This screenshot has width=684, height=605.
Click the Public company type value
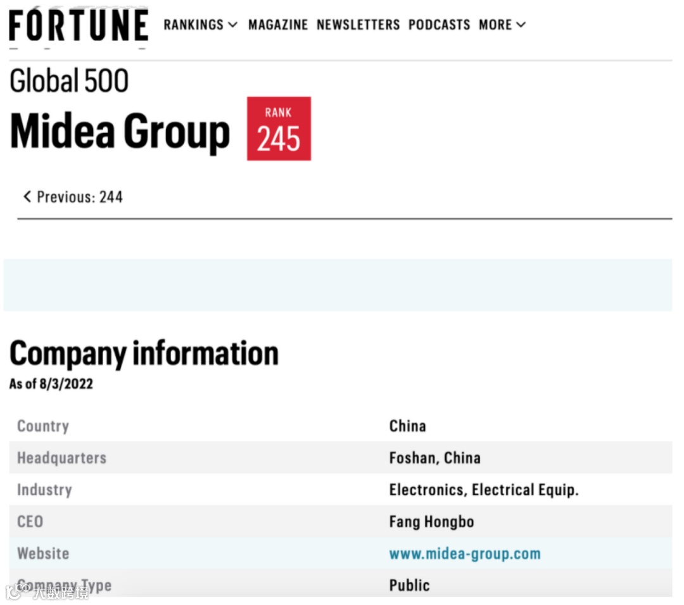[x=409, y=585]
